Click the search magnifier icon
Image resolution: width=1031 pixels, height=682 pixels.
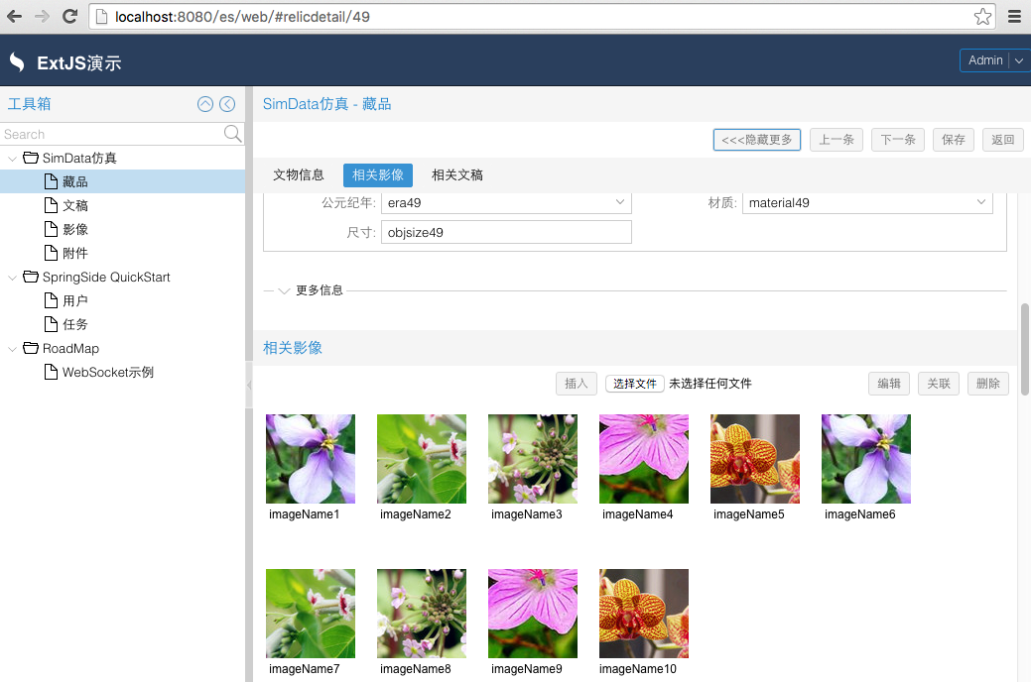pos(232,134)
